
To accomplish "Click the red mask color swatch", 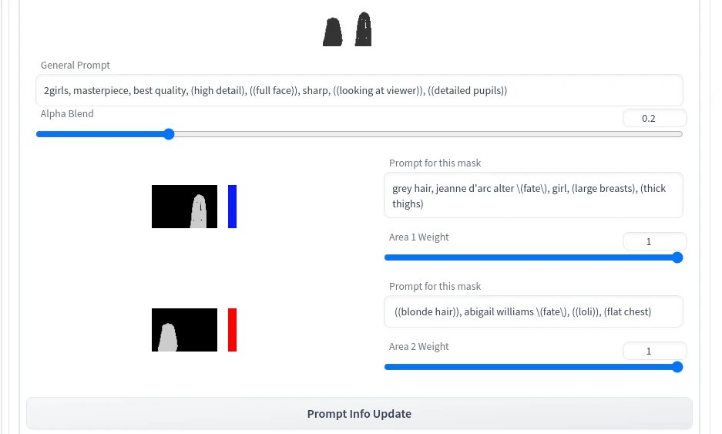I will pyautogui.click(x=232, y=330).
